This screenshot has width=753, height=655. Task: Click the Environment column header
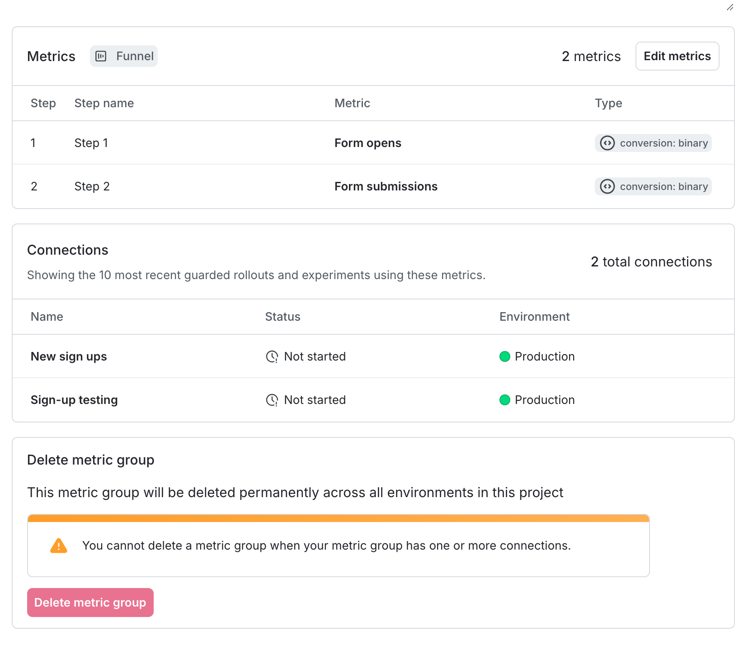535,317
